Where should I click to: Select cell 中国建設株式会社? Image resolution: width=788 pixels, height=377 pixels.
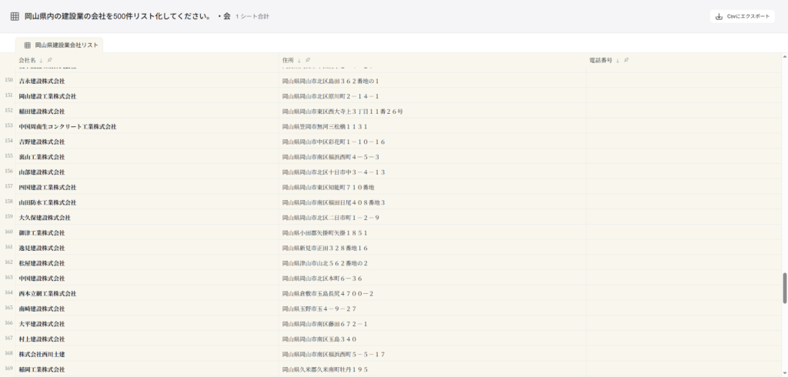pyautogui.click(x=147, y=279)
